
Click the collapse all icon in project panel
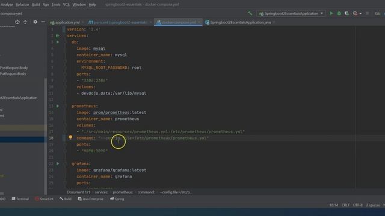click(x=25, y=22)
